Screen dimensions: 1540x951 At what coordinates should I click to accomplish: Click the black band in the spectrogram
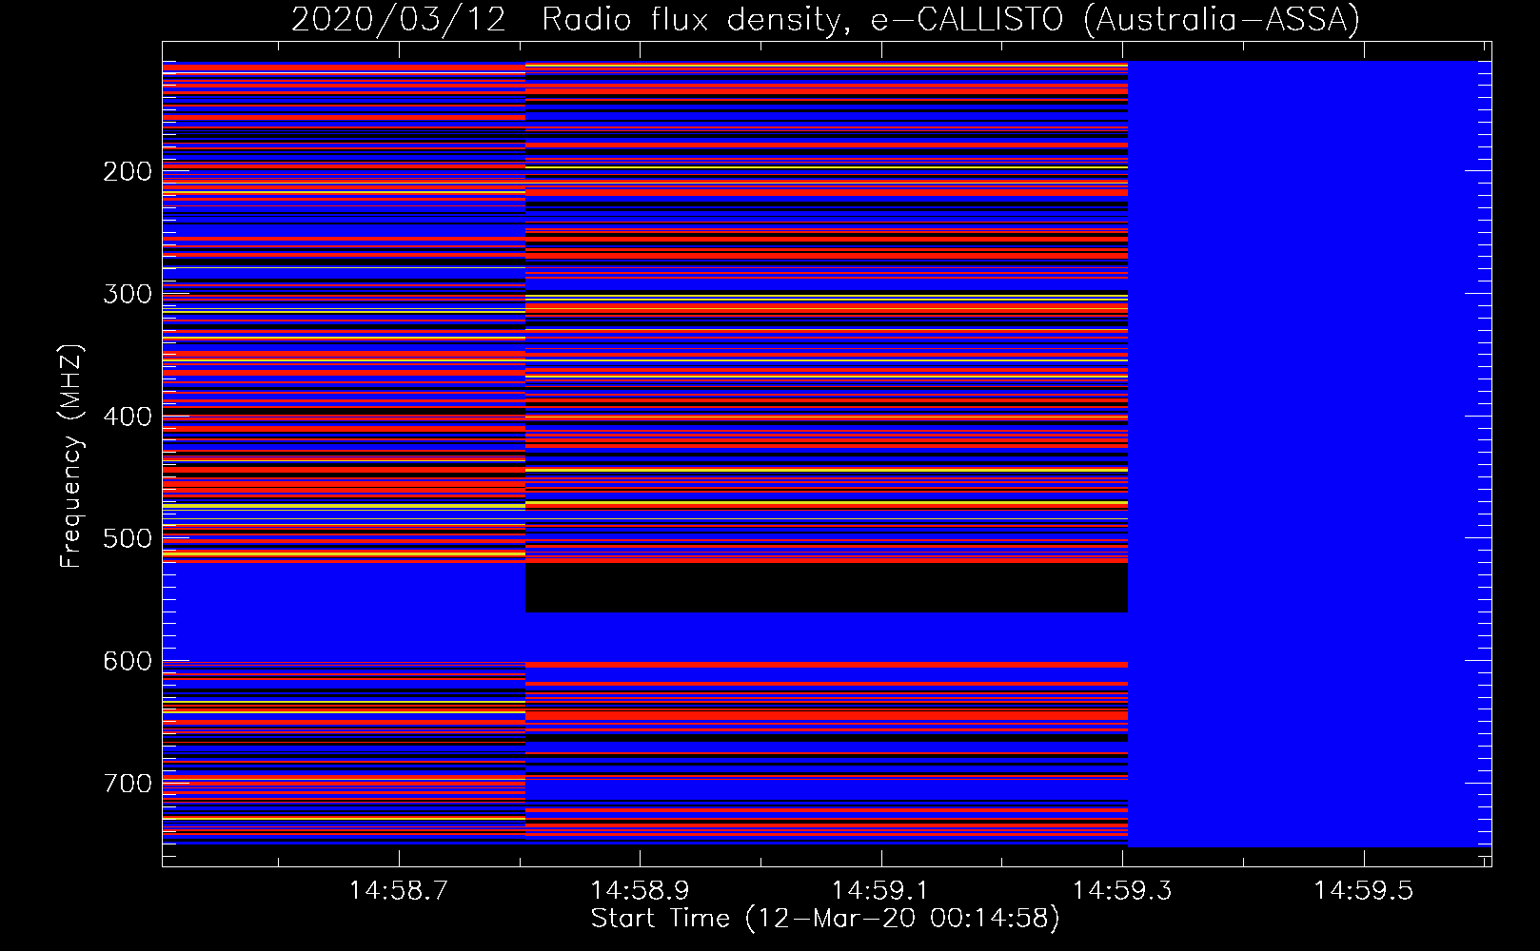point(826,588)
